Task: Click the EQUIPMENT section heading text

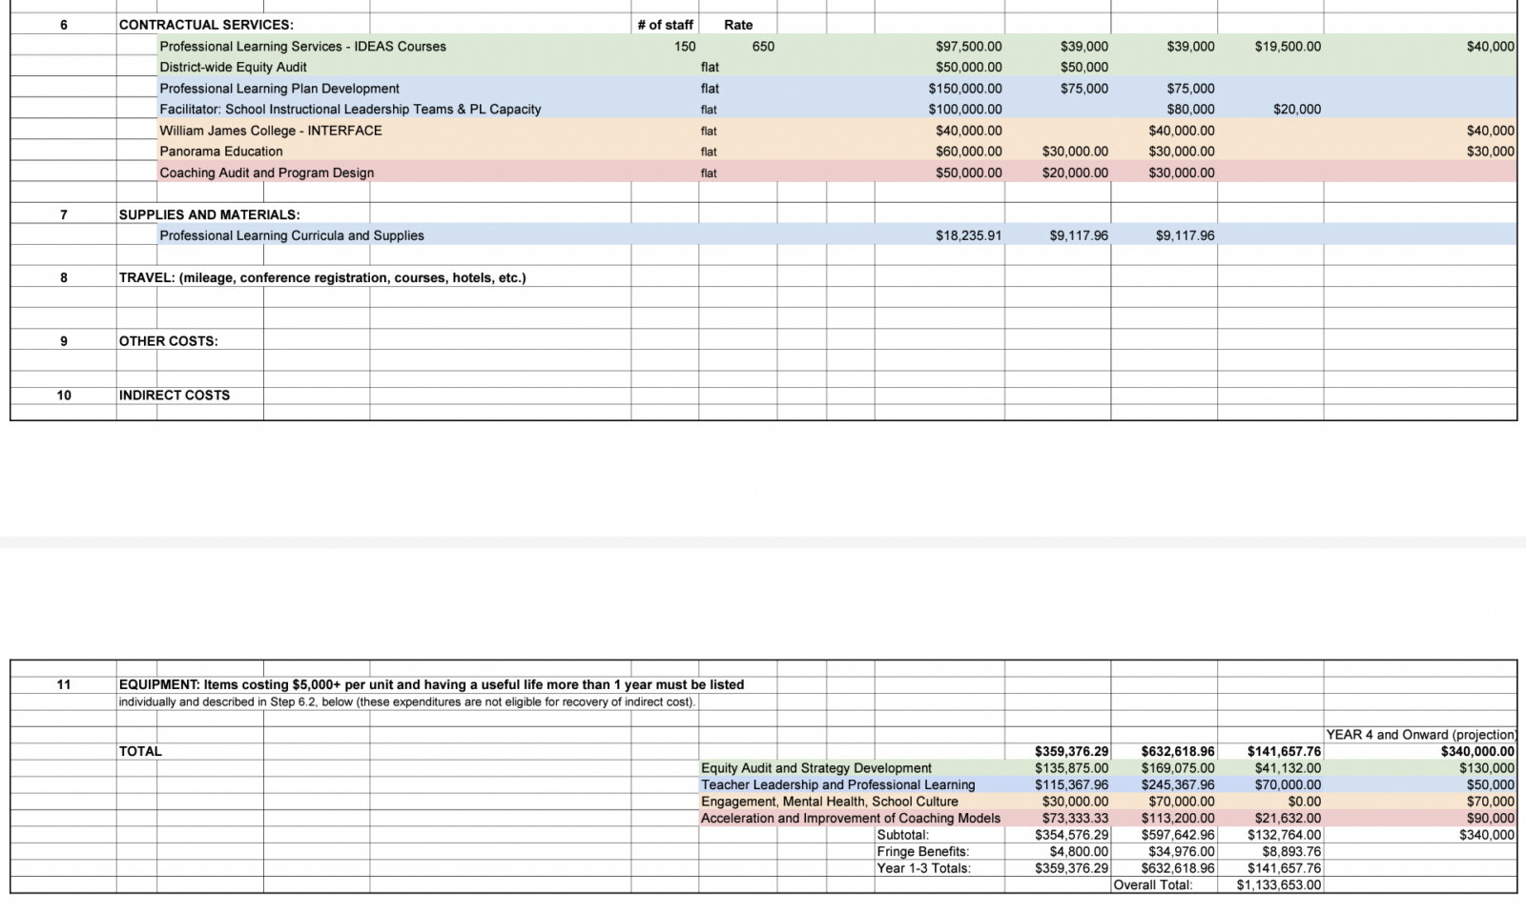Action: [431, 684]
